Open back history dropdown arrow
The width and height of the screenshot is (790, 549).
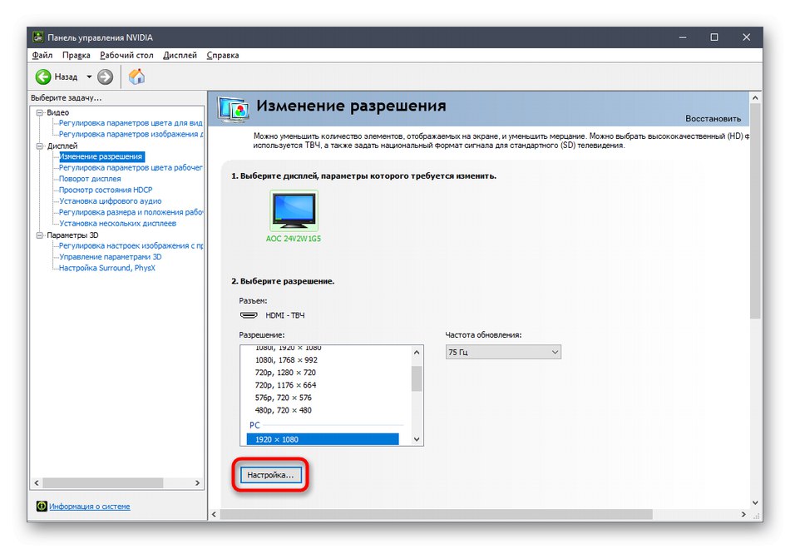click(89, 77)
